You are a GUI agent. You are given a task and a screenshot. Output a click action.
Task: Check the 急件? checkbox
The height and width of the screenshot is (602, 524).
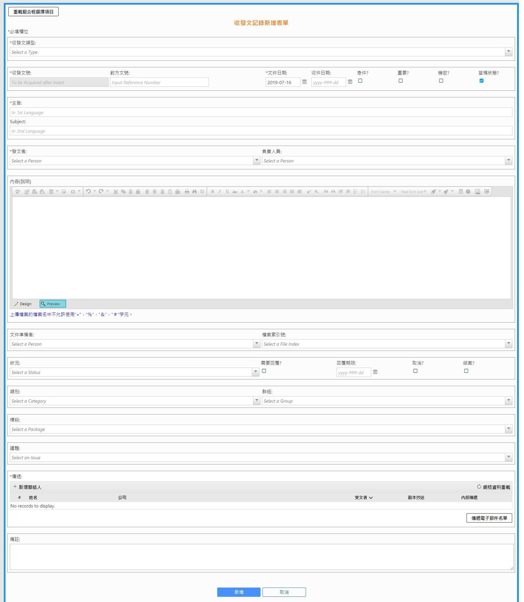360,81
